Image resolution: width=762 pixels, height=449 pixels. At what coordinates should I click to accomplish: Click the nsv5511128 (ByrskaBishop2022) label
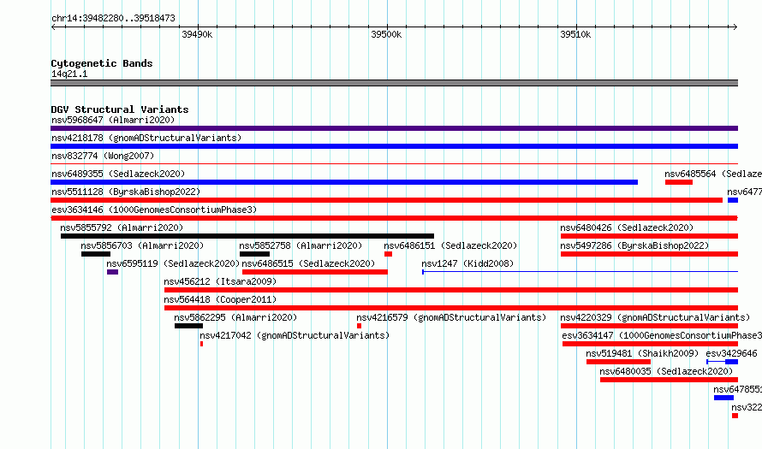126,192
